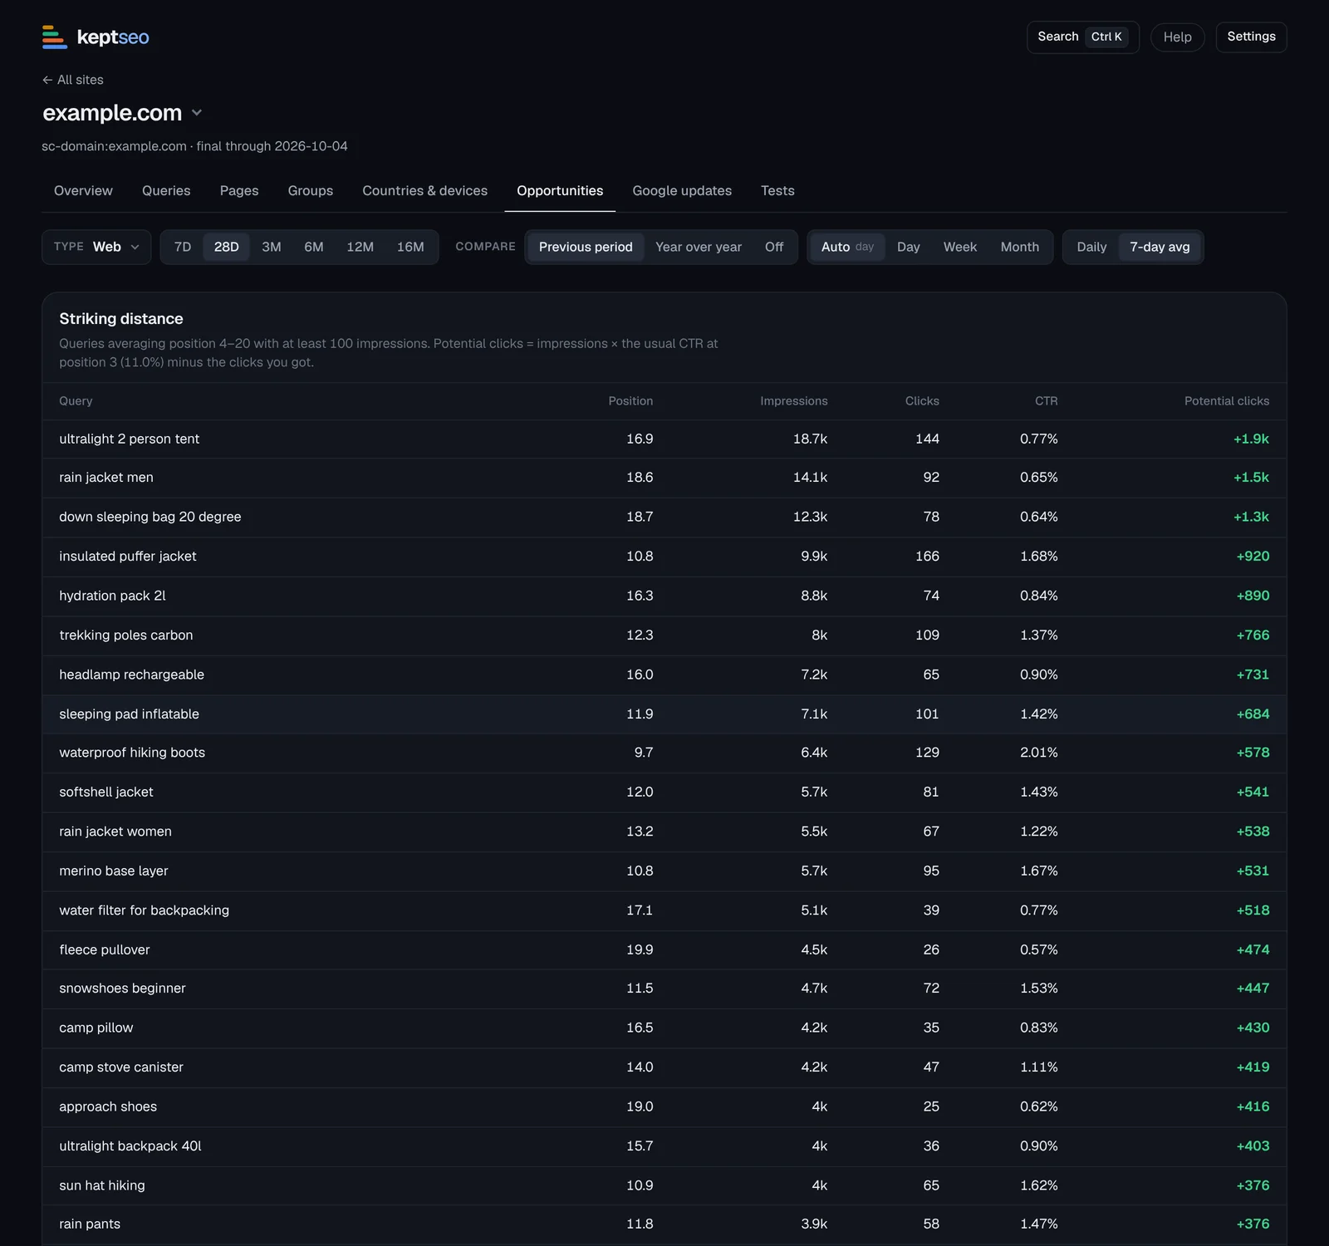
Task: Select the 7D date range
Action: [x=183, y=248]
